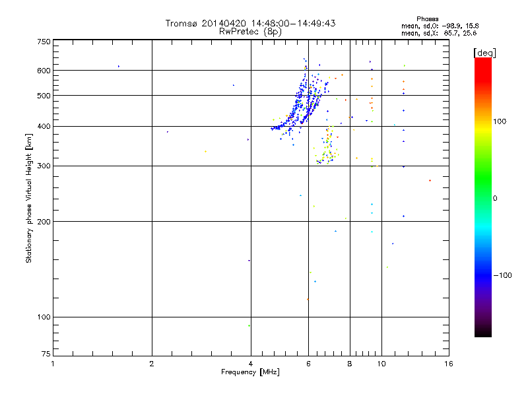
Task: Click the 'Stationary phase Virtual Height [km]' axis title
Action: pos(29,199)
